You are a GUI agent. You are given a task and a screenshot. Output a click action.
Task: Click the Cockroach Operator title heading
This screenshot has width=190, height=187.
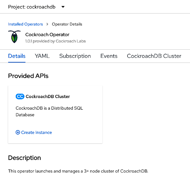pos(47,35)
